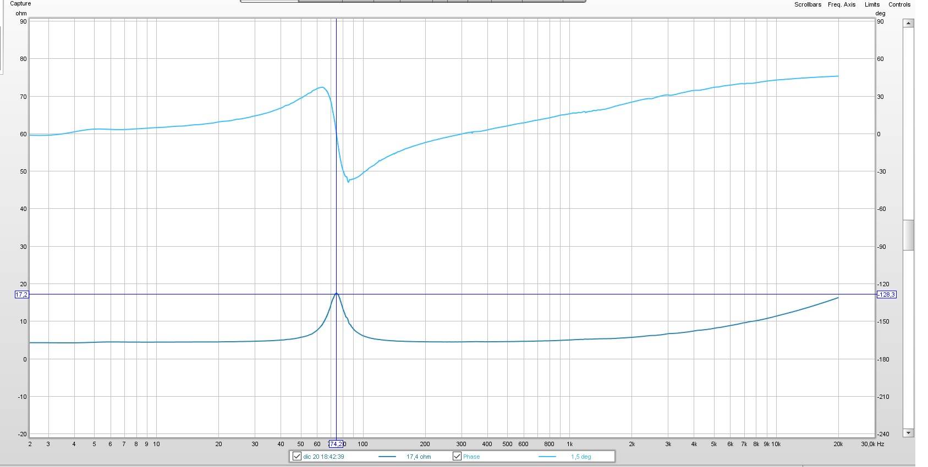
Task: Open the Limits settings
Action: pos(872,4)
